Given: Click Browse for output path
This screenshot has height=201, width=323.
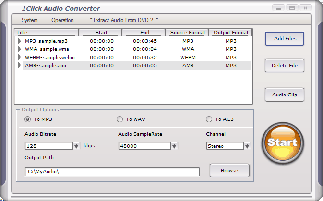Looking at the screenshot, I should [229, 170].
